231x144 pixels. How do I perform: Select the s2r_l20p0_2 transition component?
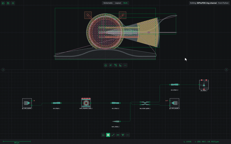pyautogui.click(x=115, y=103)
